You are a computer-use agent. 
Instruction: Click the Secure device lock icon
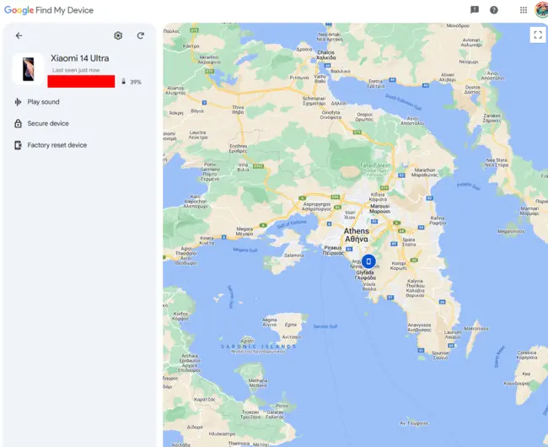pyautogui.click(x=18, y=123)
